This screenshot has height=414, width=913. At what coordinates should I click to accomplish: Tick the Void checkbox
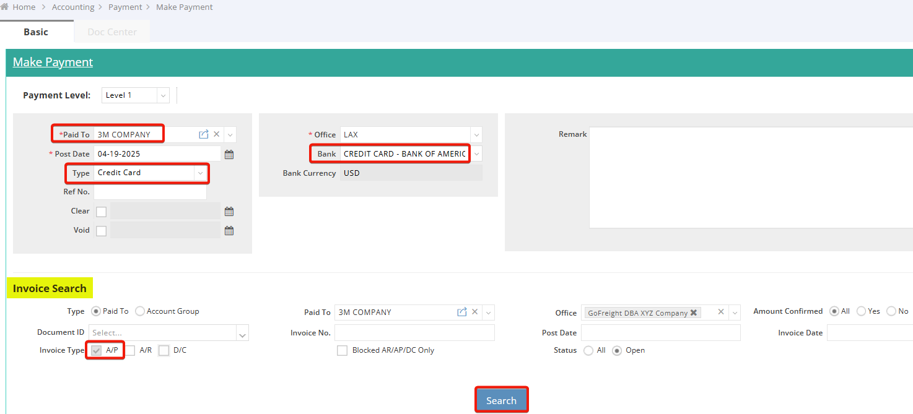click(102, 231)
